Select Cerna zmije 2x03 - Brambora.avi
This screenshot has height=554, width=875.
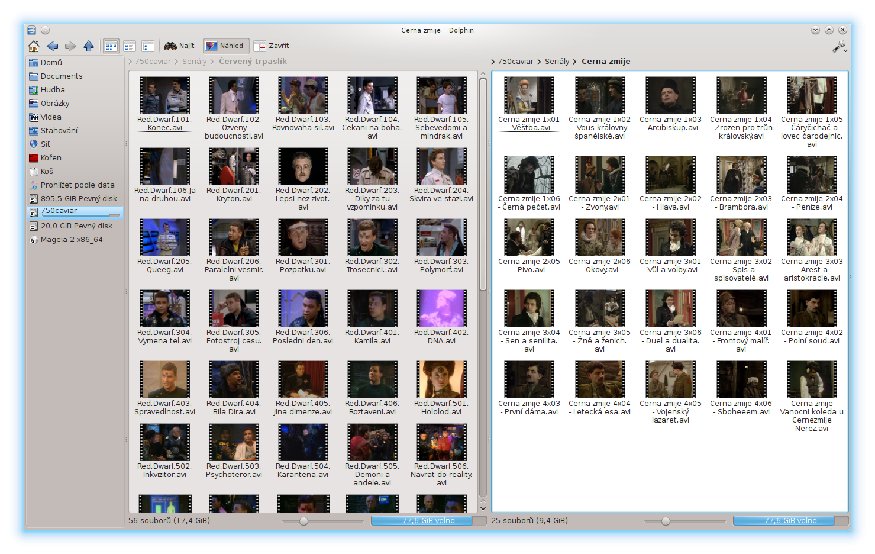pos(741,175)
